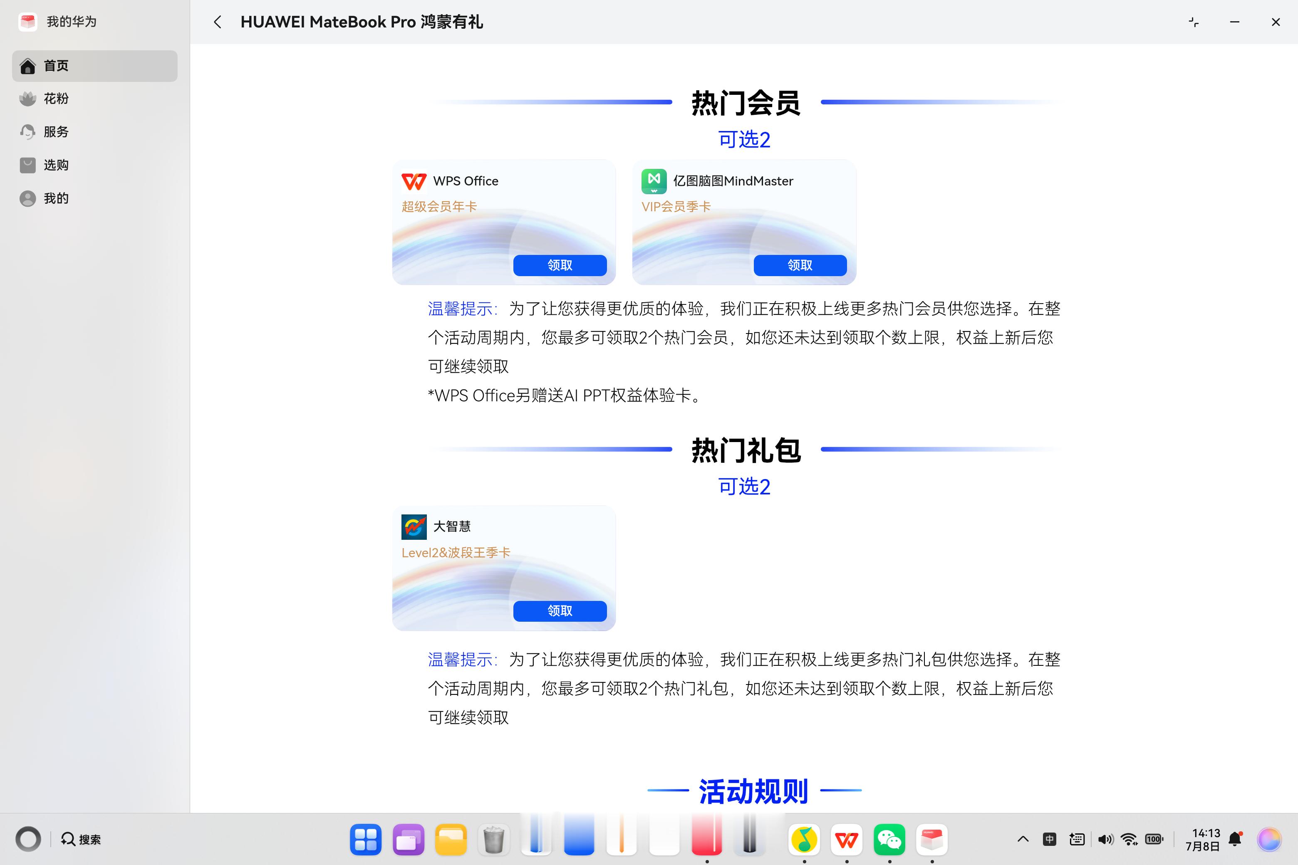Image resolution: width=1298 pixels, height=865 pixels.
Task: Click the AI PPT权益体验卡 note line
Action: pos(565,395)
